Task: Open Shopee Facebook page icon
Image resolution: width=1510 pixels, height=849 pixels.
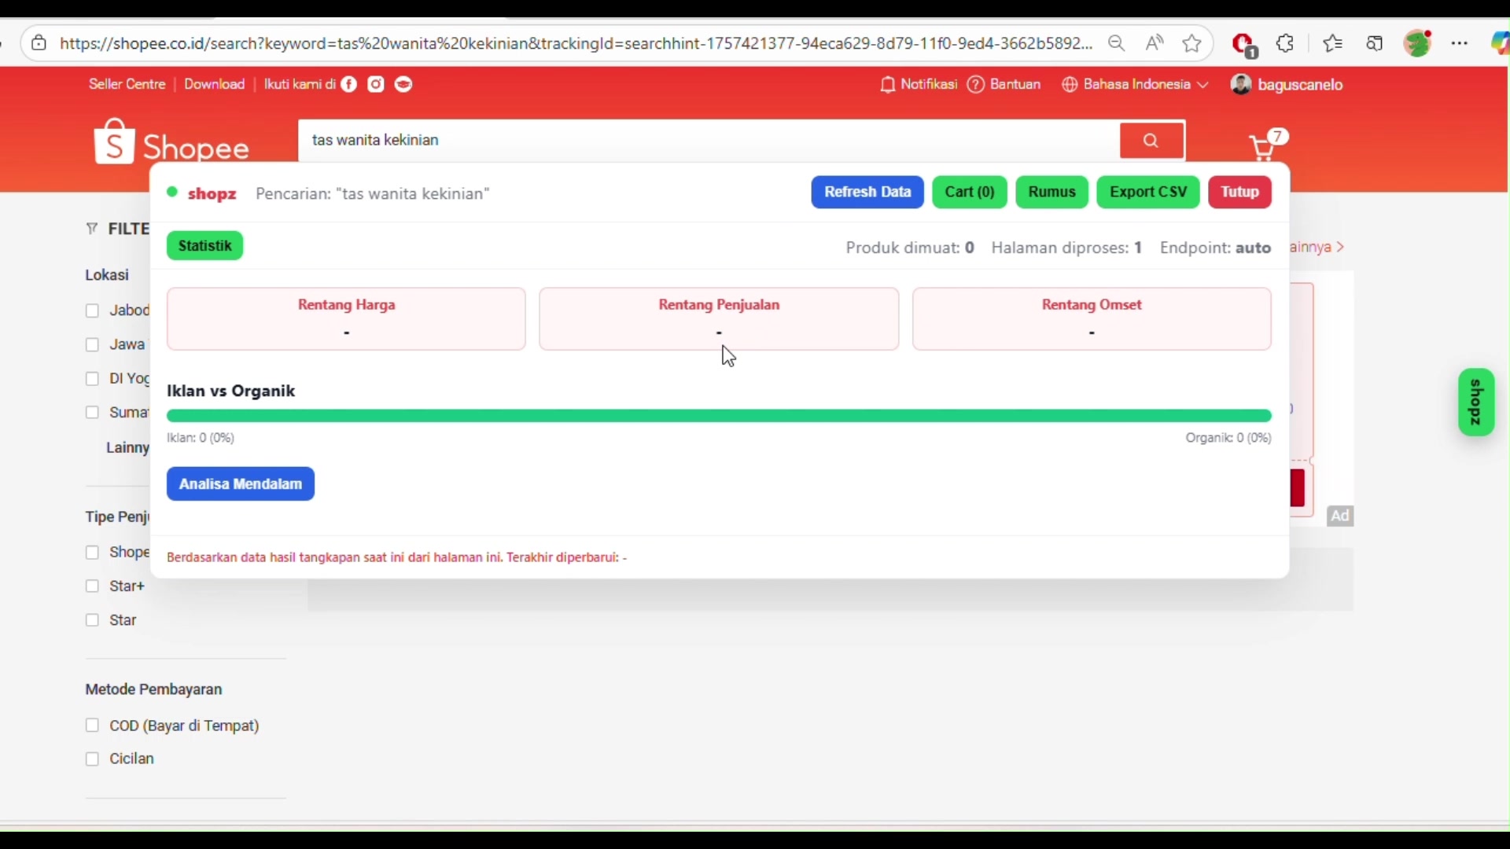Action: pyautogui.click(x=349, y=84)
